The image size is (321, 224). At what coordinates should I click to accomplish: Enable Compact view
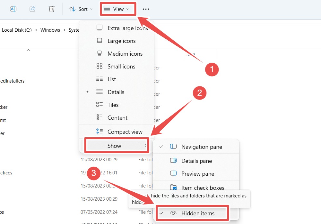pos(125,132)
